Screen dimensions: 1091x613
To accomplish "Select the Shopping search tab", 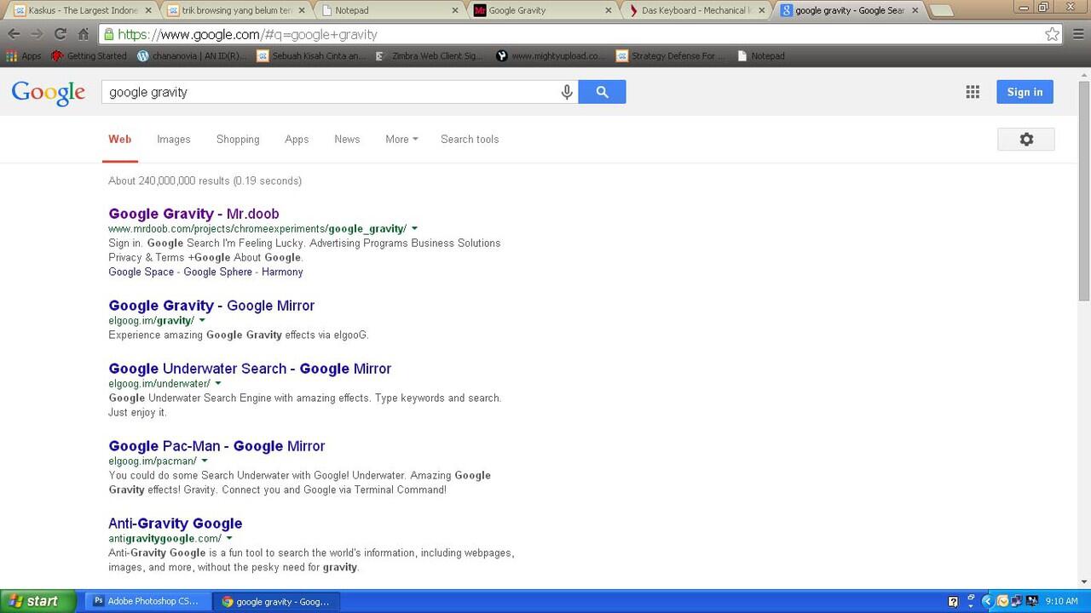I will [238, 140].
